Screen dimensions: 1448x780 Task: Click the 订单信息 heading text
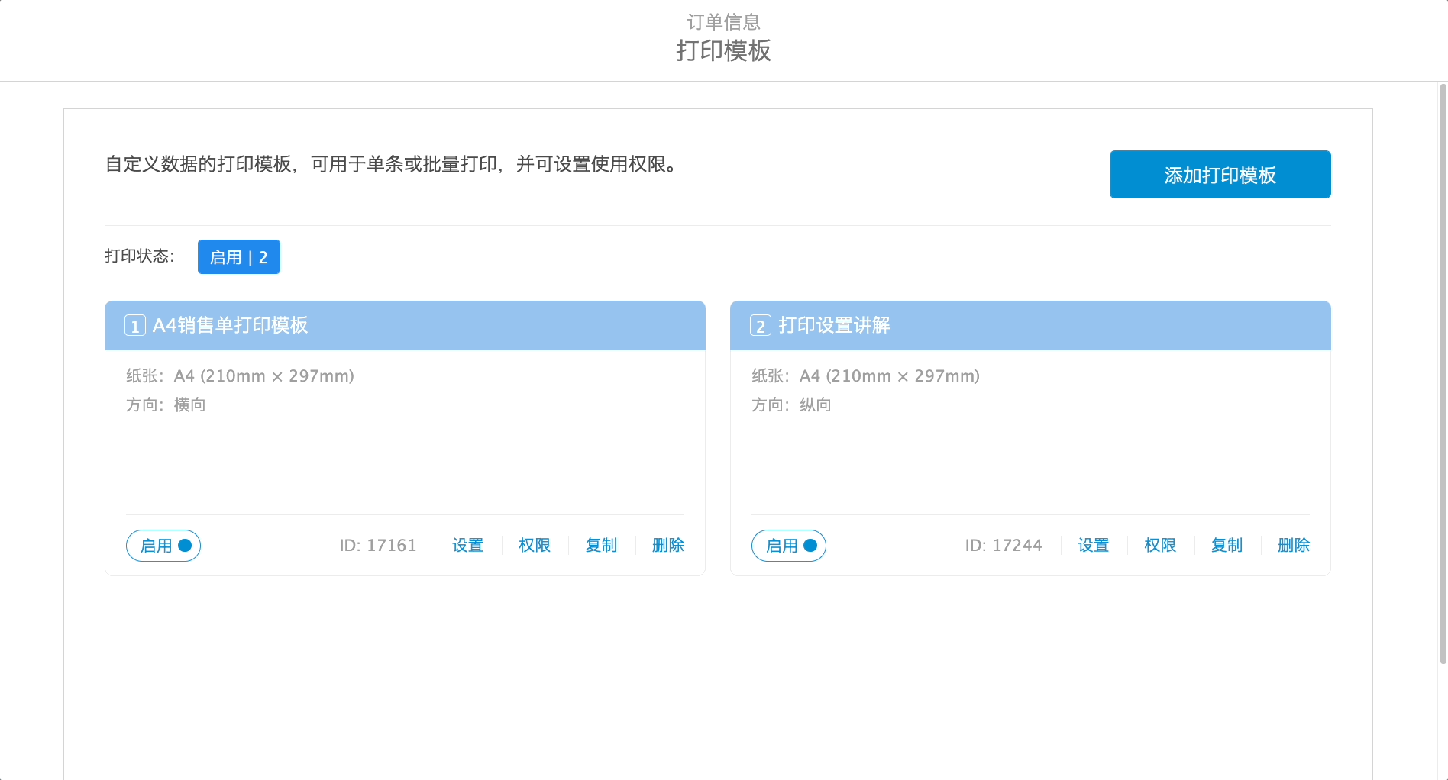tap(723, 21)
